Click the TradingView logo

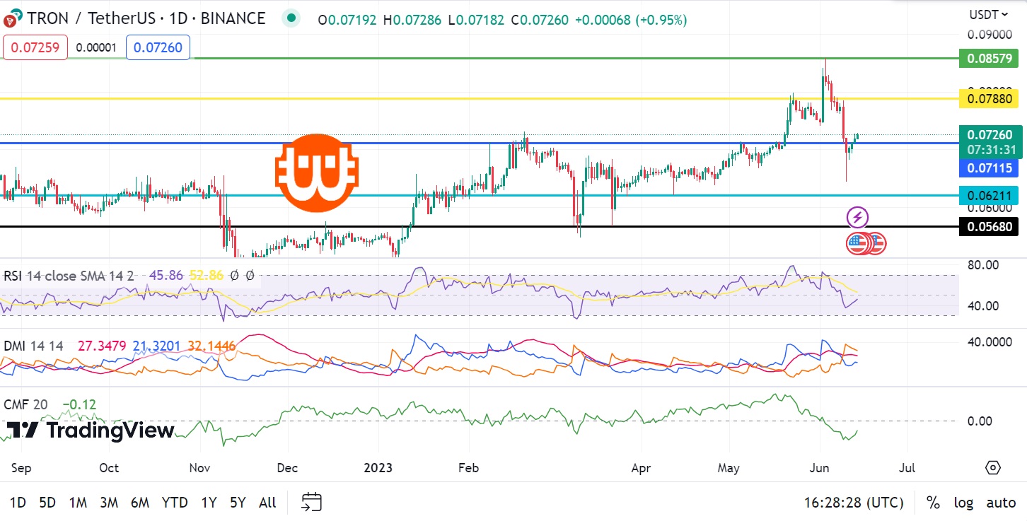click(91, 431)
